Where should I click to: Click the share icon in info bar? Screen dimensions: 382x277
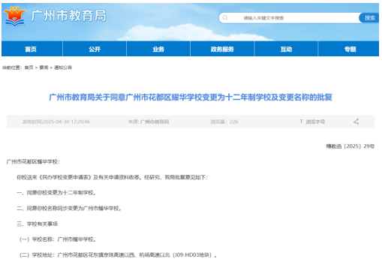pyautogui.click(x=356, y=122)
